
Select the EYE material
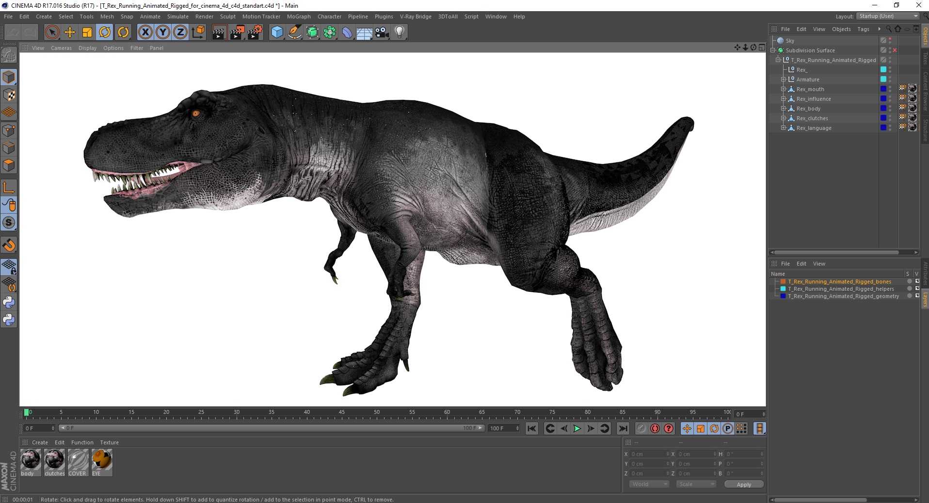[x=102, y=462]
